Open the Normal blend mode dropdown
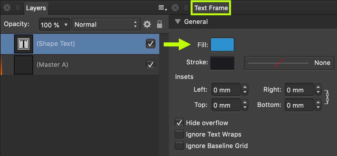This screenshot has width=337, height=156. pyautogui.click(x=106, y=25)
